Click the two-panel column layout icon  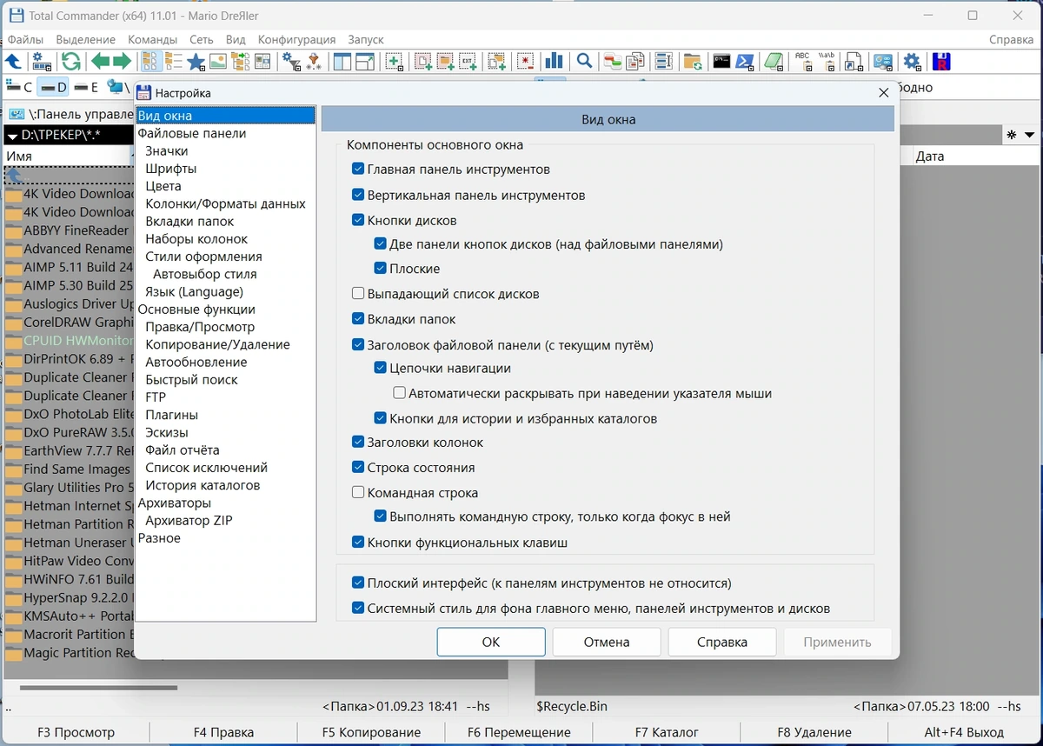(x=342, y=61)
